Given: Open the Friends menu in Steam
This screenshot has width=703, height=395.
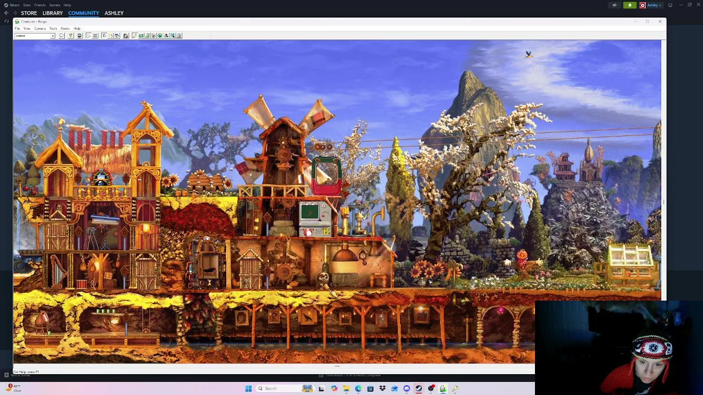Looking at the screenshot, I should pyautogui.click(x=40, y=5).
